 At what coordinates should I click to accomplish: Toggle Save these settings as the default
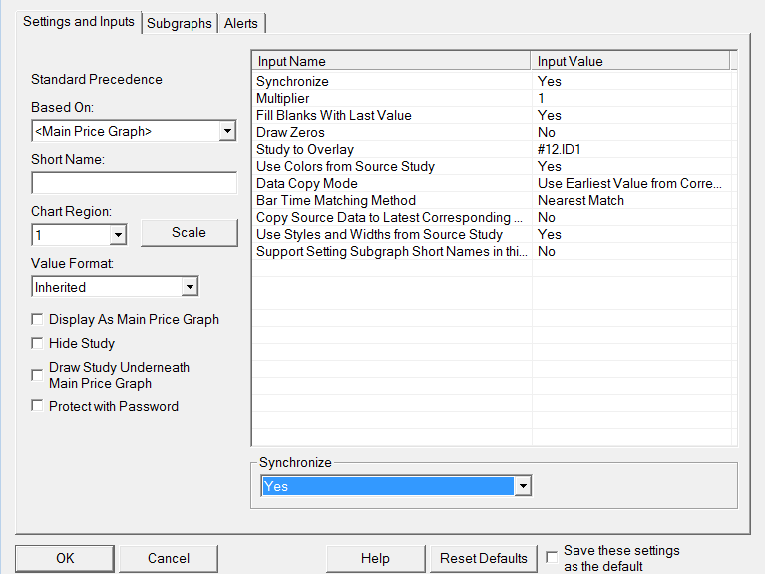(552, 558)
